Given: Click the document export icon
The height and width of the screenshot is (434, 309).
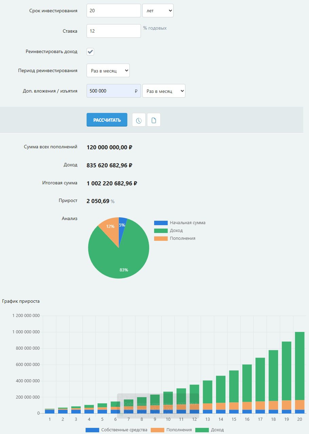Looking at the screenshot, I should 154,120.
